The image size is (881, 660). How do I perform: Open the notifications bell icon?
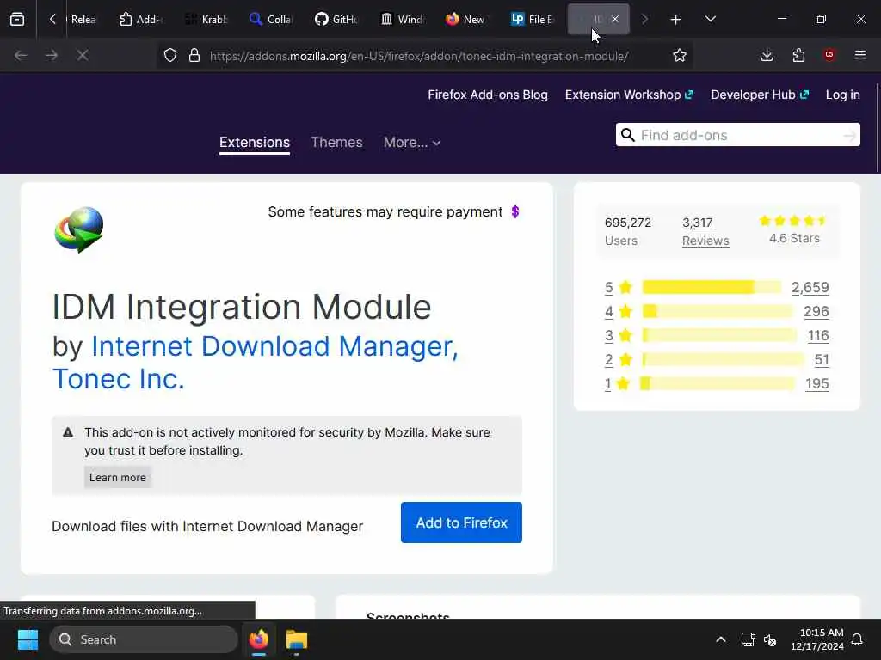coord(858,639)
